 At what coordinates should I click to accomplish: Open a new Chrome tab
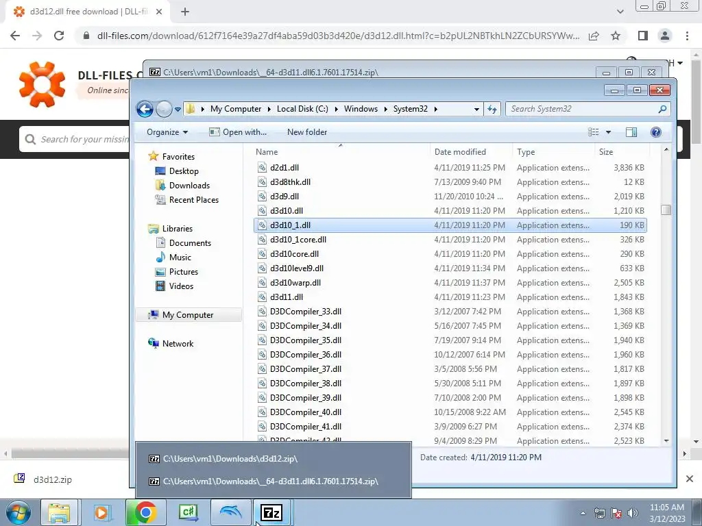tap(185, 12)
